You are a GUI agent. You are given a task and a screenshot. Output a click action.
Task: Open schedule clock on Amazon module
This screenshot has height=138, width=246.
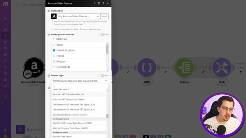pos(27,74)
